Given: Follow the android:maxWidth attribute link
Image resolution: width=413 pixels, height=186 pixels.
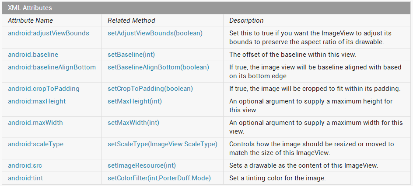Looking at the screenshot, I should pos(35,123).
